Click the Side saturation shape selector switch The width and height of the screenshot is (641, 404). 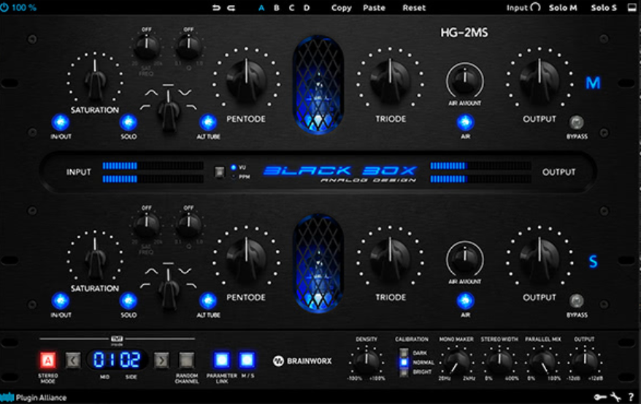[x=168, y=289]
